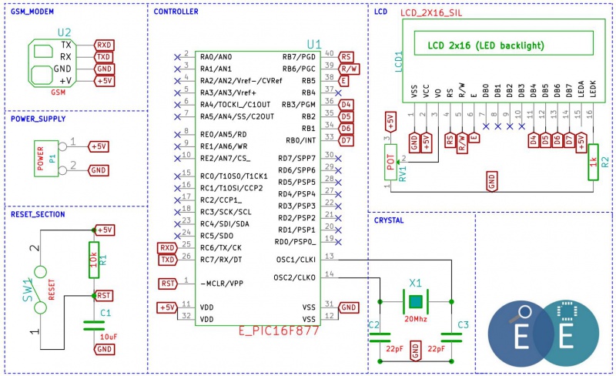Screen dimensions: 616x376
Task: Click the R/W flag at pin 39 RB6/PGC
Action: tap(349, 69)
